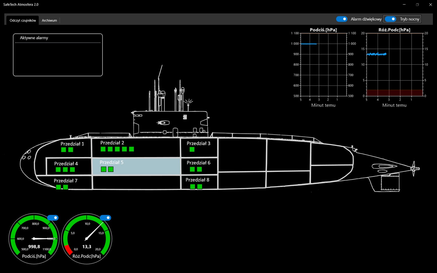Select the highlighted Przedział 5 compartment
Image resolution: width=437 pixels, height=273 pixels.
[x=136, y=166]
